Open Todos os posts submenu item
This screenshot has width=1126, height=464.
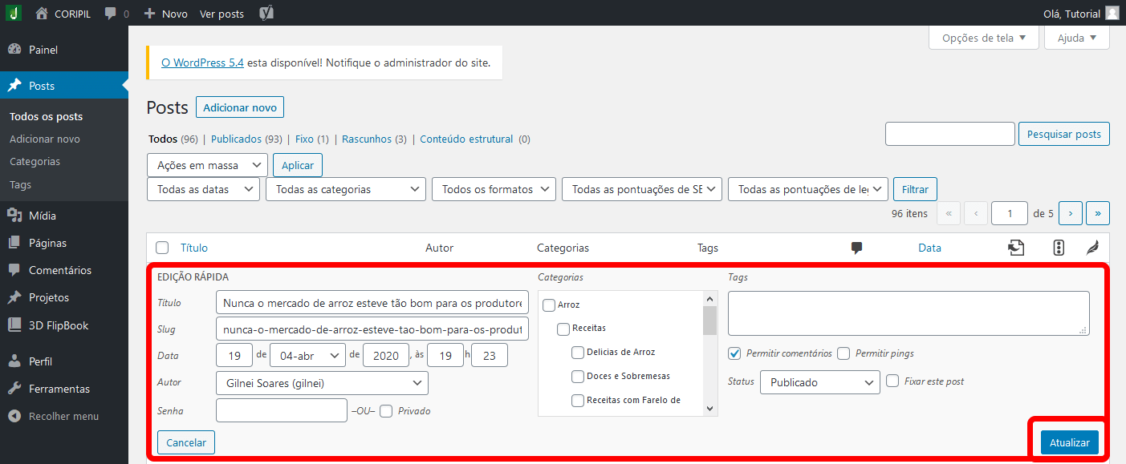tap(46, 116)
